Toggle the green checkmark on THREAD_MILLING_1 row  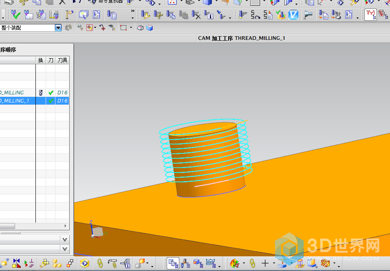click(51, 101)
